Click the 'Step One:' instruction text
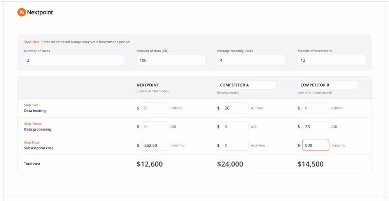The image size is (389, 201). [x=77, y=42]
